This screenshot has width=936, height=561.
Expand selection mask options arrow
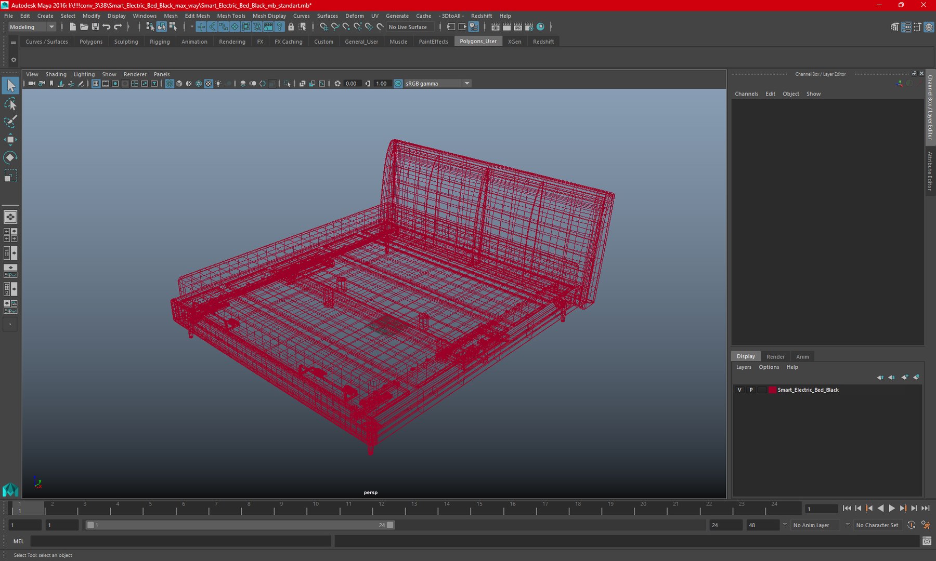point(192,27)
